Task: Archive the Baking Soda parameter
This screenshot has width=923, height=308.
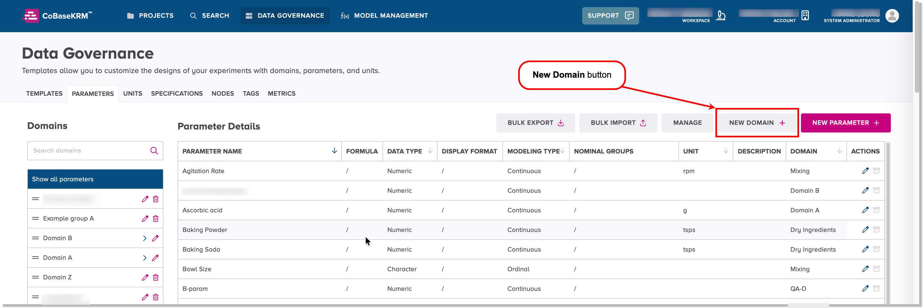Action: click(876, 249)
